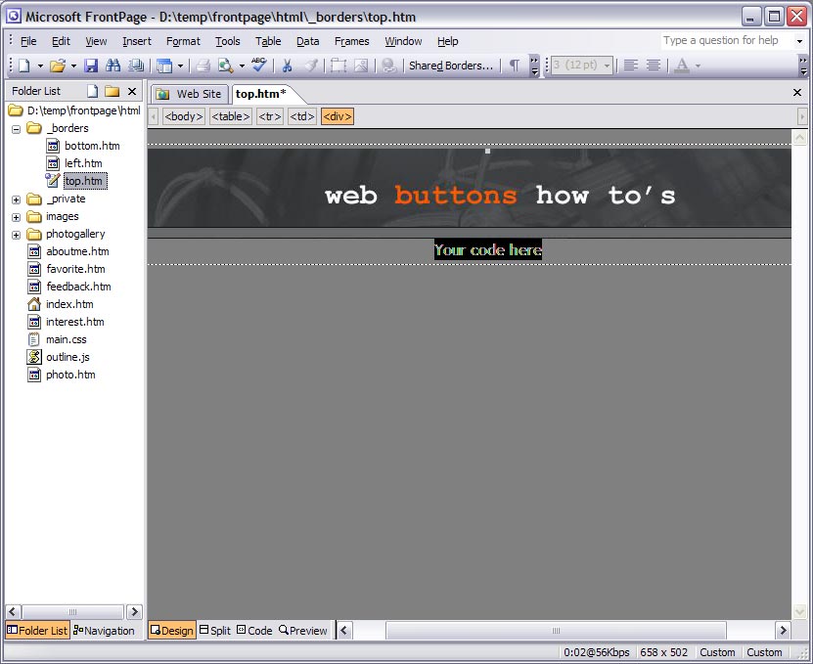The width and height of the screenshot is (813, 664).
Task: Click the <table> quick tag button
Action: (231, 116)
